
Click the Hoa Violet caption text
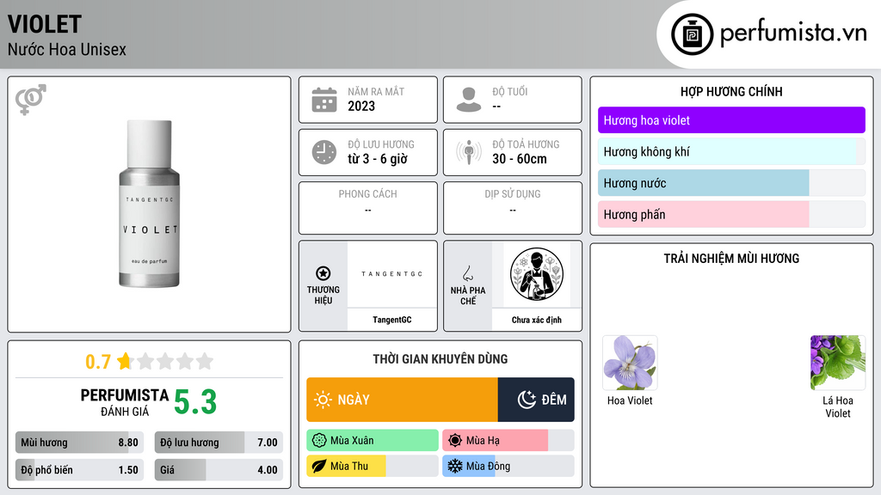tap(630, 400)
